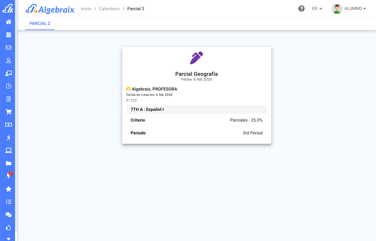Open the clock icon in sidebar
This screenshot has width=376, height=241.
(9, 86)
